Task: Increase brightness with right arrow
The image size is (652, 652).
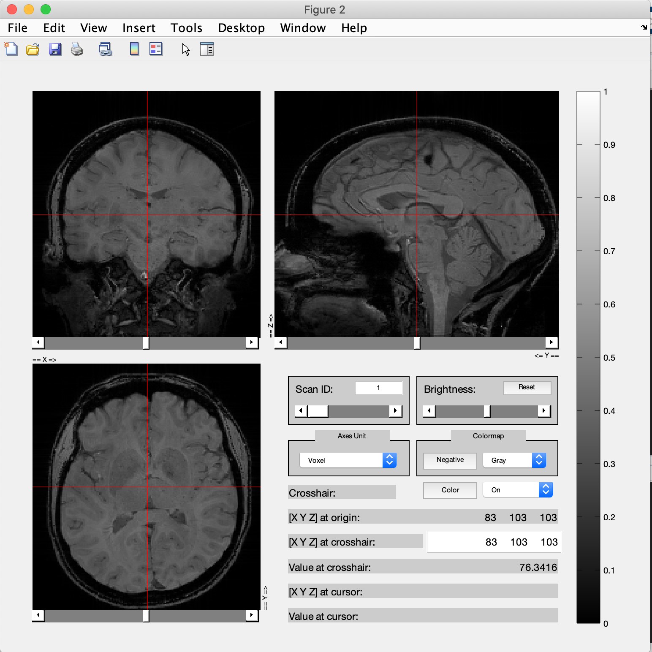Action: 544,410
